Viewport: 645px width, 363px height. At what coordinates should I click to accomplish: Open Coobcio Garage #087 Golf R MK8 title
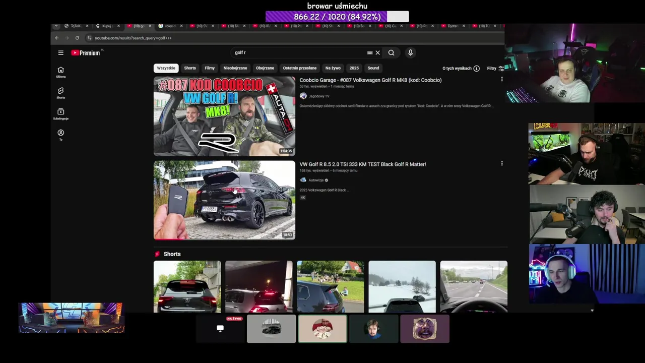click(370, 80)
